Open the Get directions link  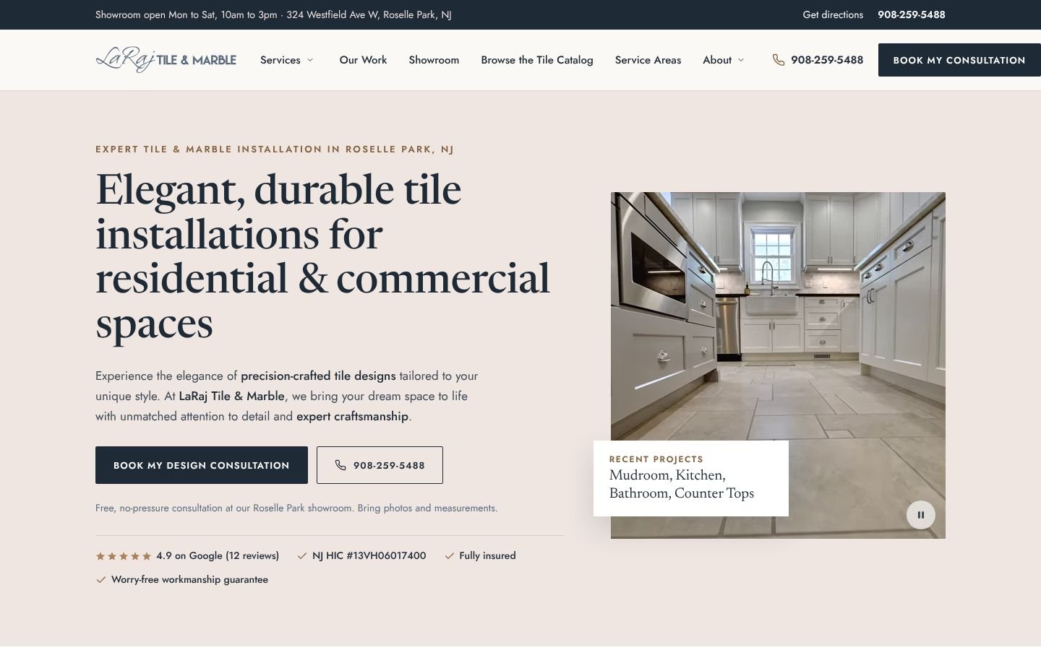[833, 14]
